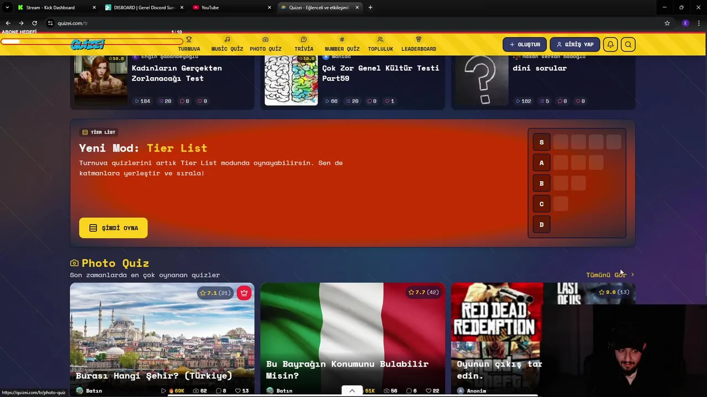This screenshot has height=397, width=707.
Task: Click the red crown badge on Istanbul card
Action: (244, 293)
